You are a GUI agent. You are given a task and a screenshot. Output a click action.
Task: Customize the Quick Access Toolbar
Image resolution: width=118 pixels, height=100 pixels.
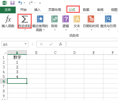40,3
